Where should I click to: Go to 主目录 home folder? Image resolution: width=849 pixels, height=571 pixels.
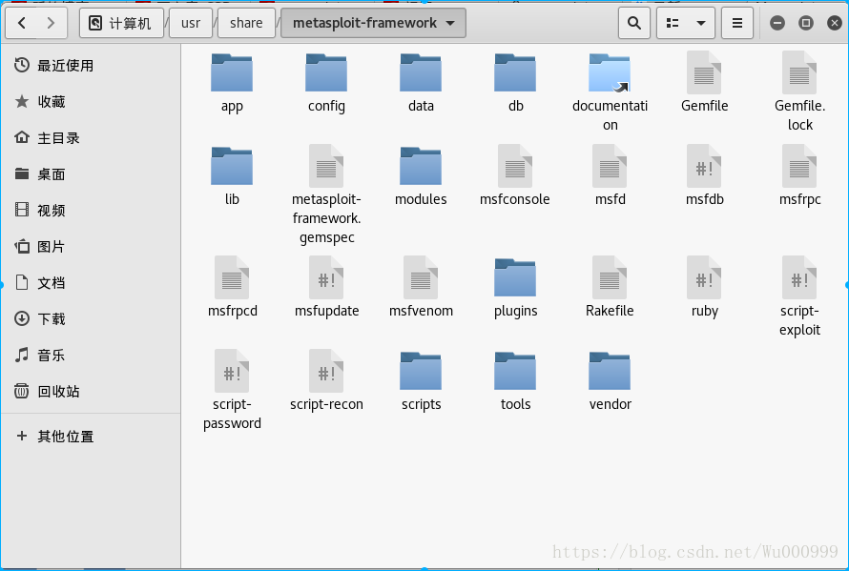91,138
